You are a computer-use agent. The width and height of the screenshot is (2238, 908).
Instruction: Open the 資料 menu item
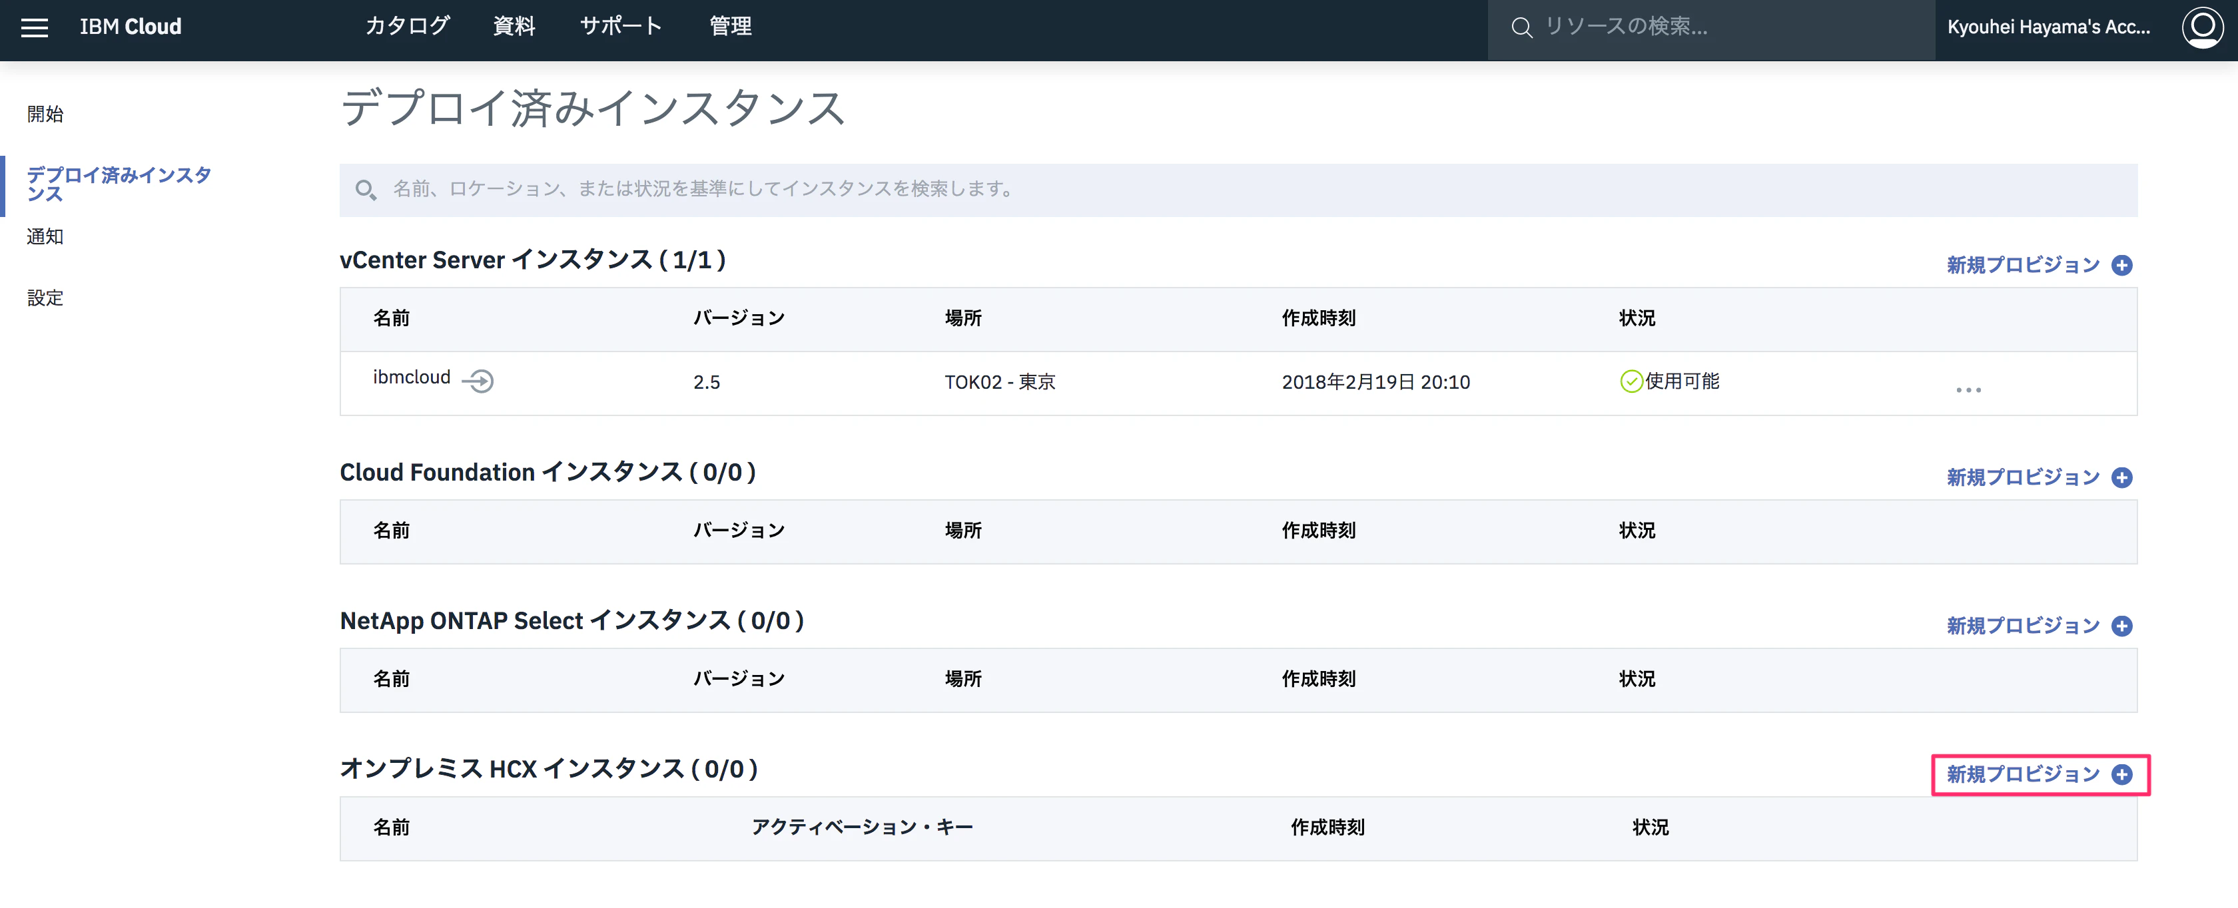coord(514,27)
